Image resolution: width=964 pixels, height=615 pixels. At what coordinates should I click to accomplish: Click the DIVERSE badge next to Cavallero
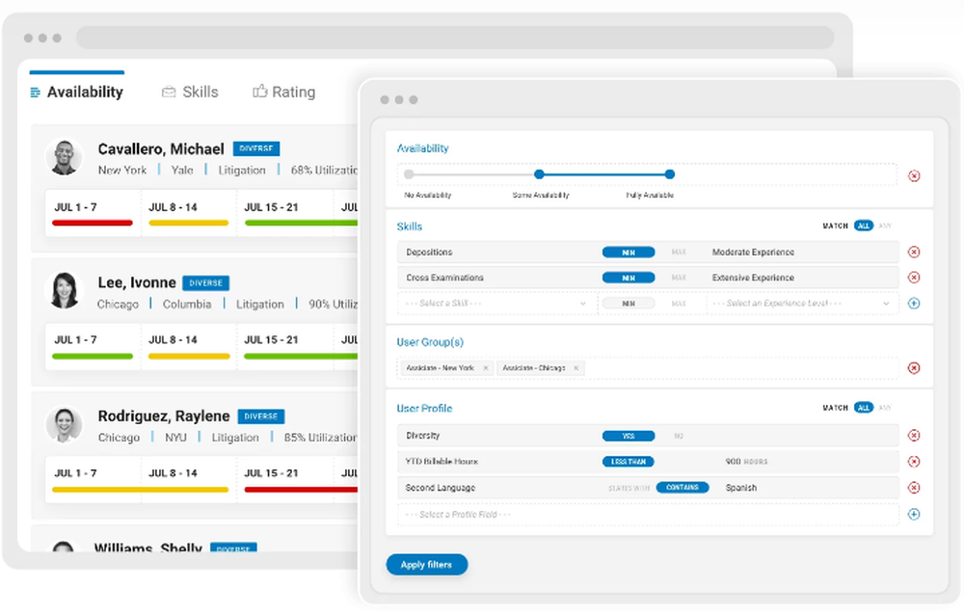256,148
